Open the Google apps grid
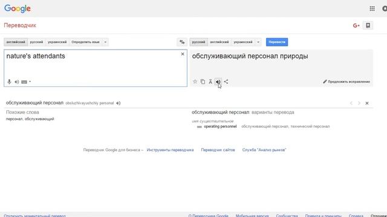387x217 pixels. [x=372, y=8]
